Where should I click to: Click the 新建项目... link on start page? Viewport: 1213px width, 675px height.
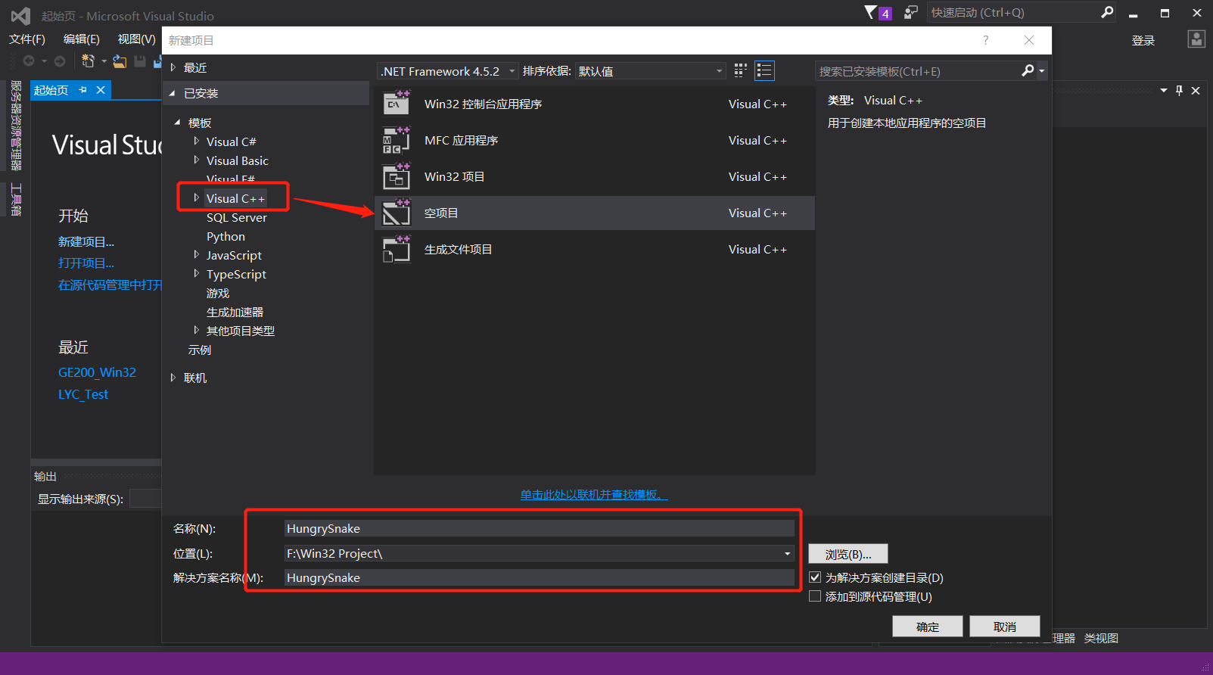[86, 242]
